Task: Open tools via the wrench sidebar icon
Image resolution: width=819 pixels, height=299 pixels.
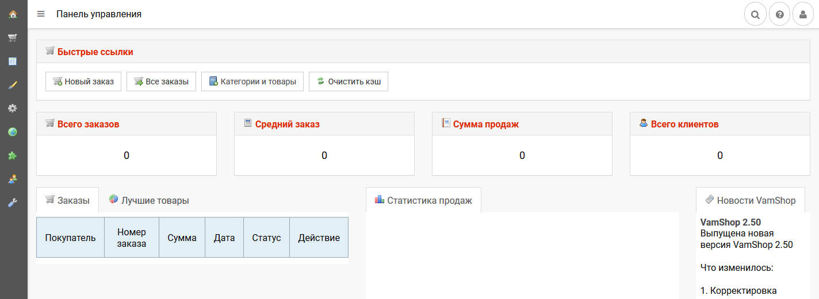Action: (13, 203)
